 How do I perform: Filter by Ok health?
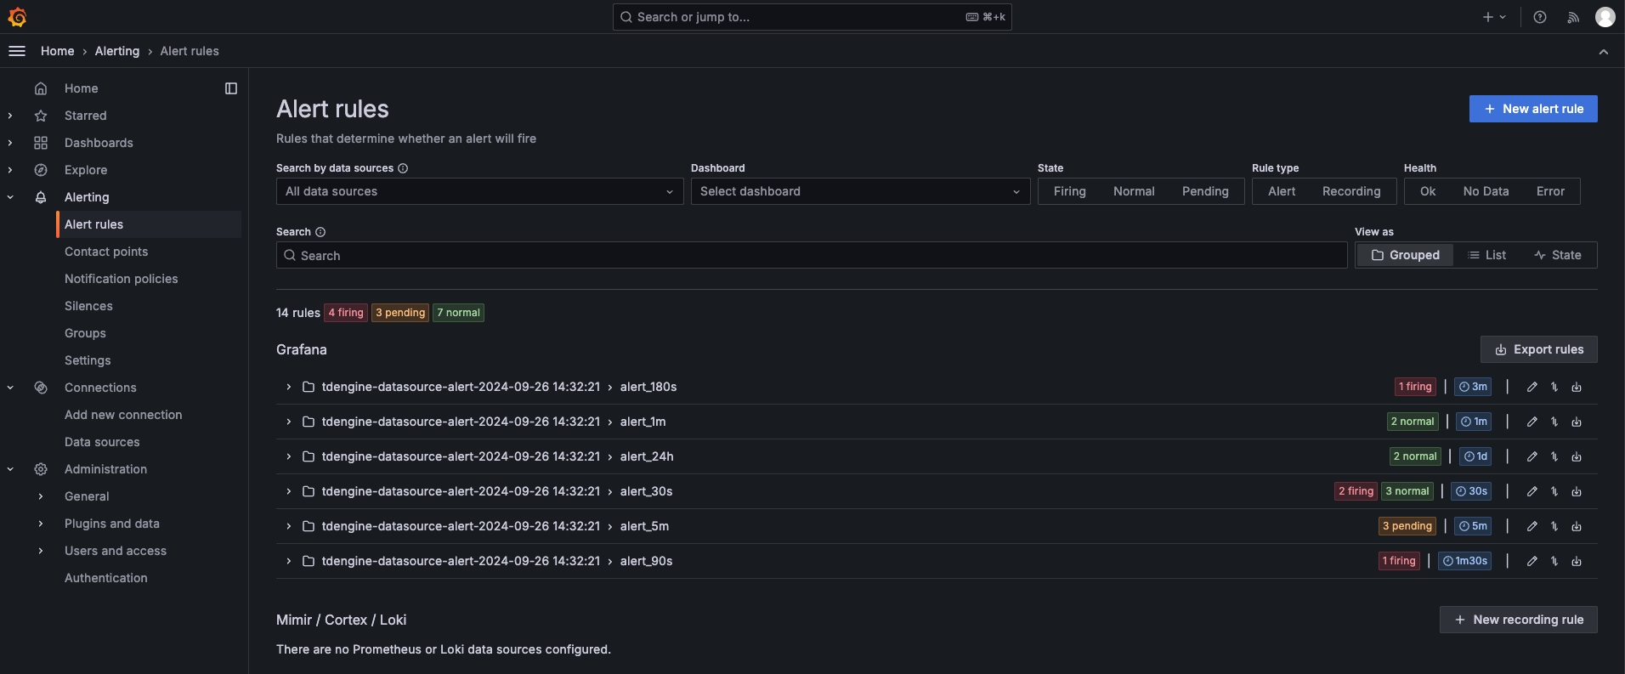tap(1428, 191)
